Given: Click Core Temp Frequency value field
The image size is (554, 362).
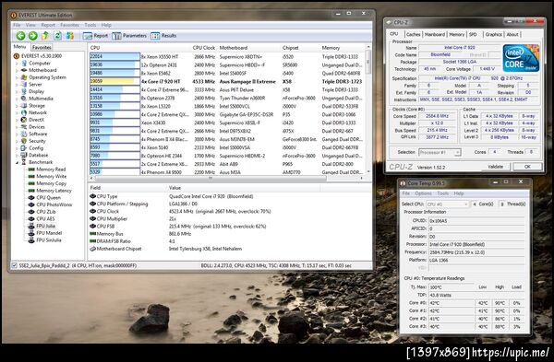Looking at the screenshot, I should (476, 252).
